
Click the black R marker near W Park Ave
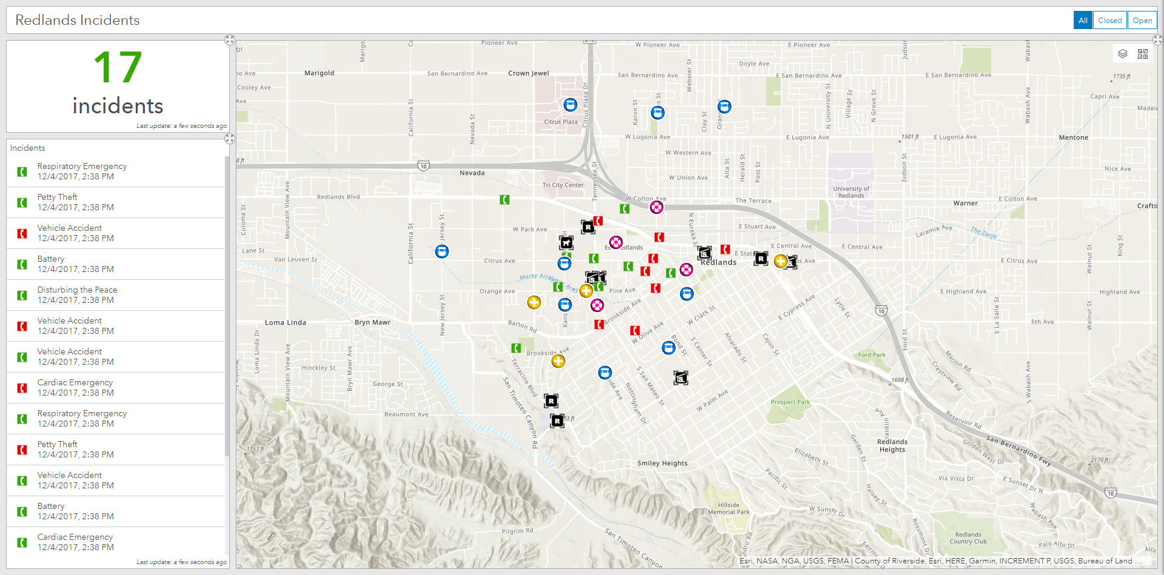click(x=588, y=225)
